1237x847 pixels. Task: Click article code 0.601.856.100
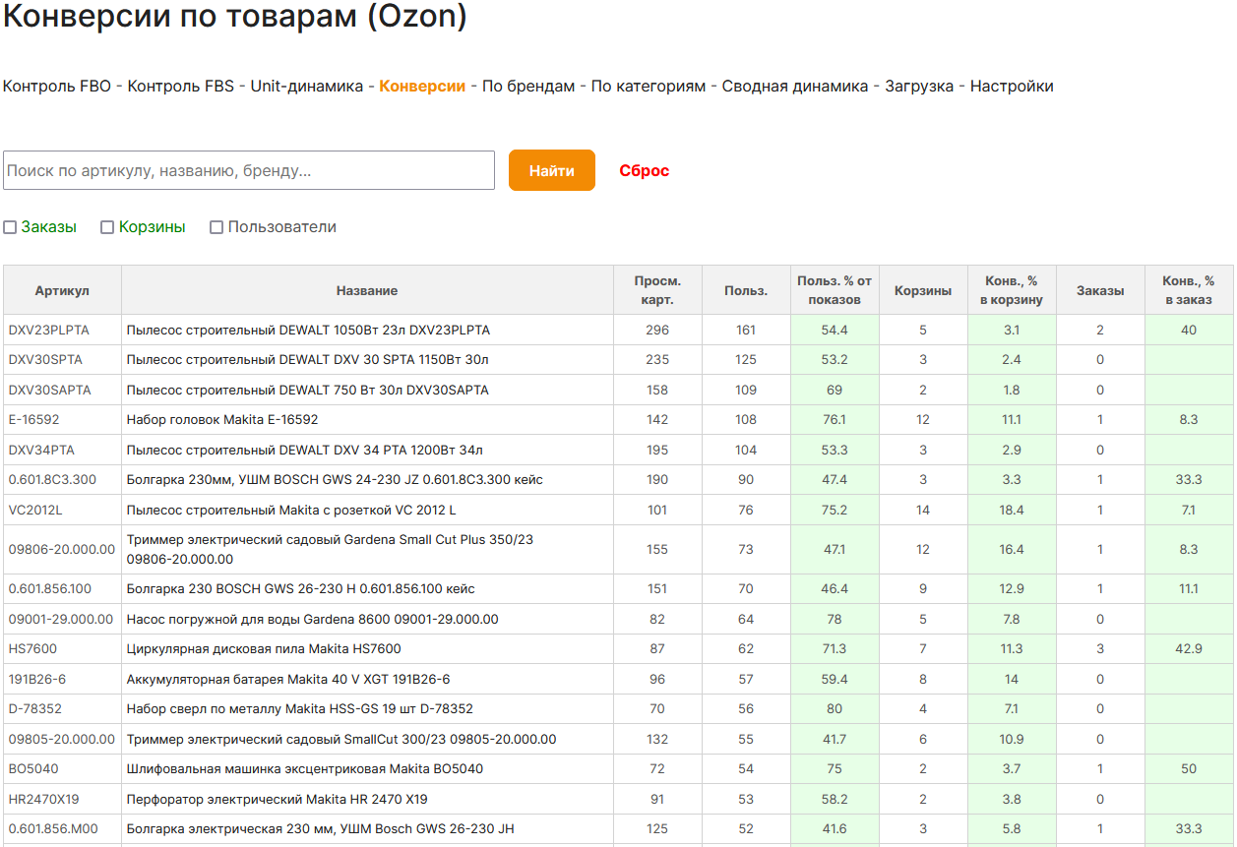point(50,589)
